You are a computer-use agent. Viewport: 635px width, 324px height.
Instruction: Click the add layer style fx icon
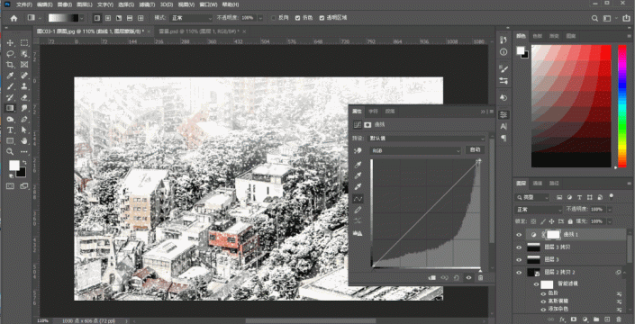coord(562,319)
